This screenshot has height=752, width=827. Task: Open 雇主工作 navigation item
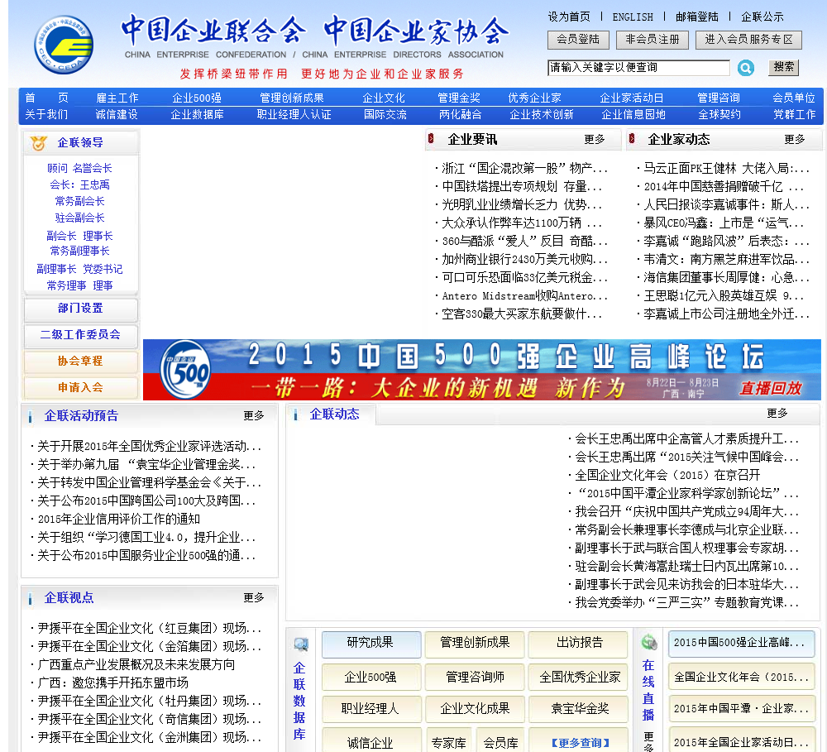(117, 98)
